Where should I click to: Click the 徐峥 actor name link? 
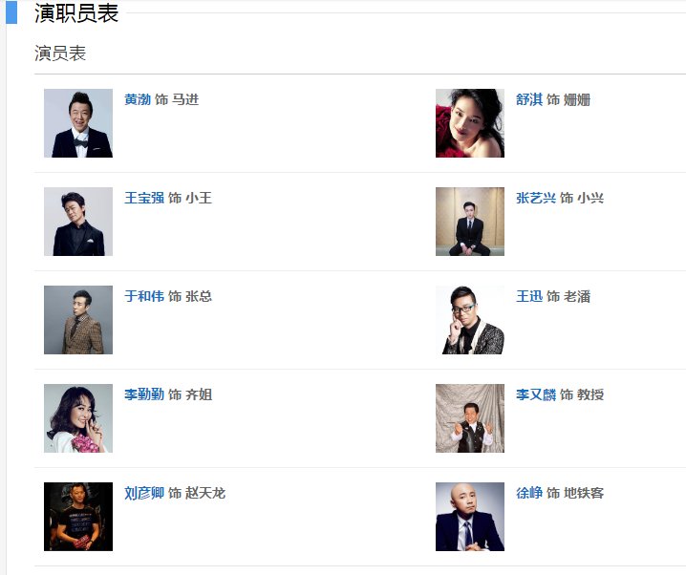tap(529, 493)
